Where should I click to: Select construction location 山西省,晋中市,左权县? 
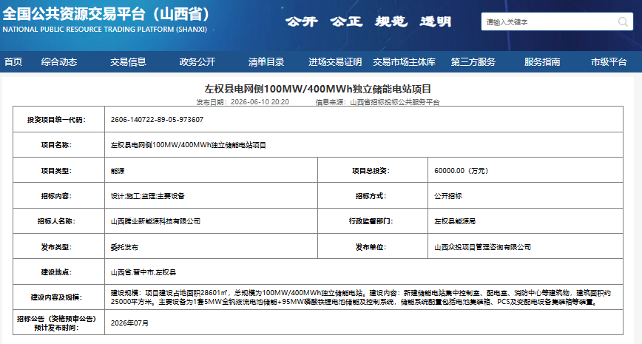click(x=143, y=272)
